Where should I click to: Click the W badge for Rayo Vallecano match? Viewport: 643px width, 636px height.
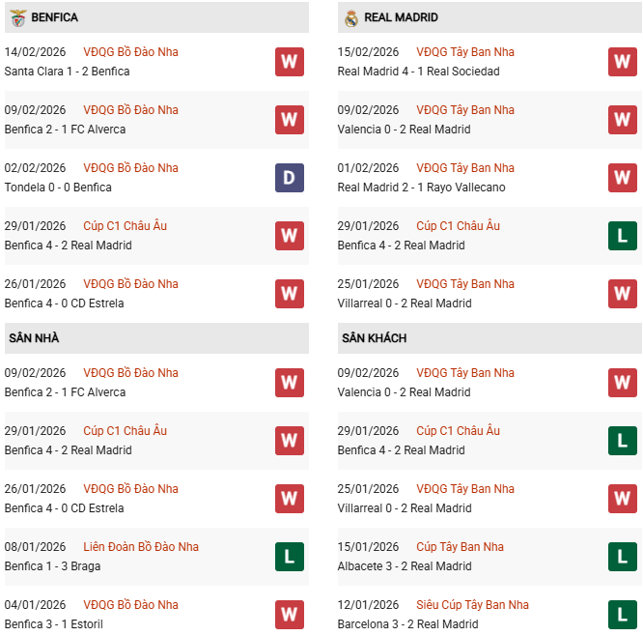pos(623,178)
